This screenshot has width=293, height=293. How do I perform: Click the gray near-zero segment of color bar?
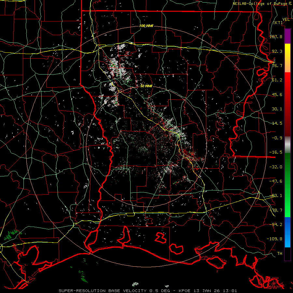(x=287, y=145)
